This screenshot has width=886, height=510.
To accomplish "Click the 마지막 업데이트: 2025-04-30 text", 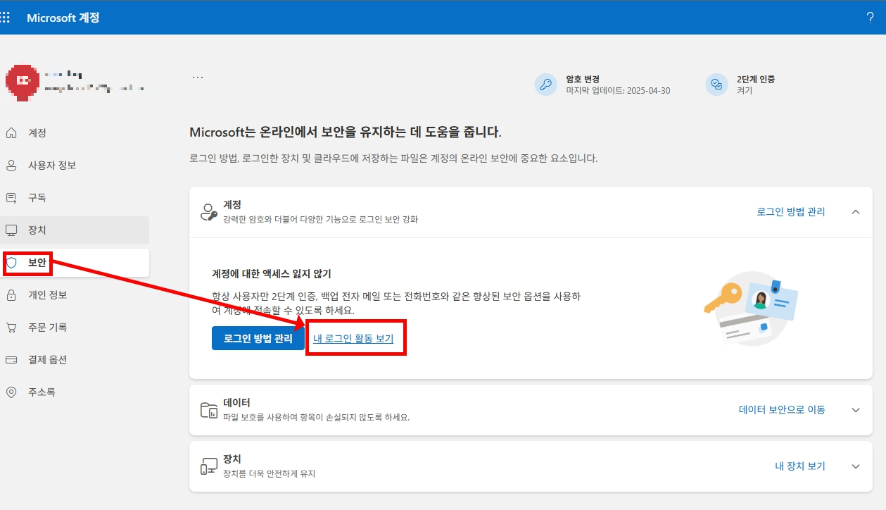I will point(618,91).
